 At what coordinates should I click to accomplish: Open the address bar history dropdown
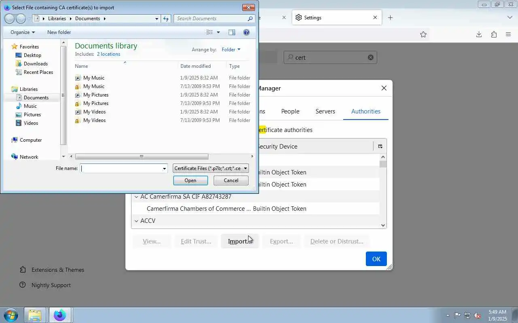[157, 19]
